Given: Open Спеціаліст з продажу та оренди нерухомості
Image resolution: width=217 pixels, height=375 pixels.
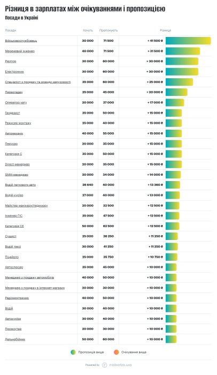Looking at the screenshot, I should [x=38, y=82].
